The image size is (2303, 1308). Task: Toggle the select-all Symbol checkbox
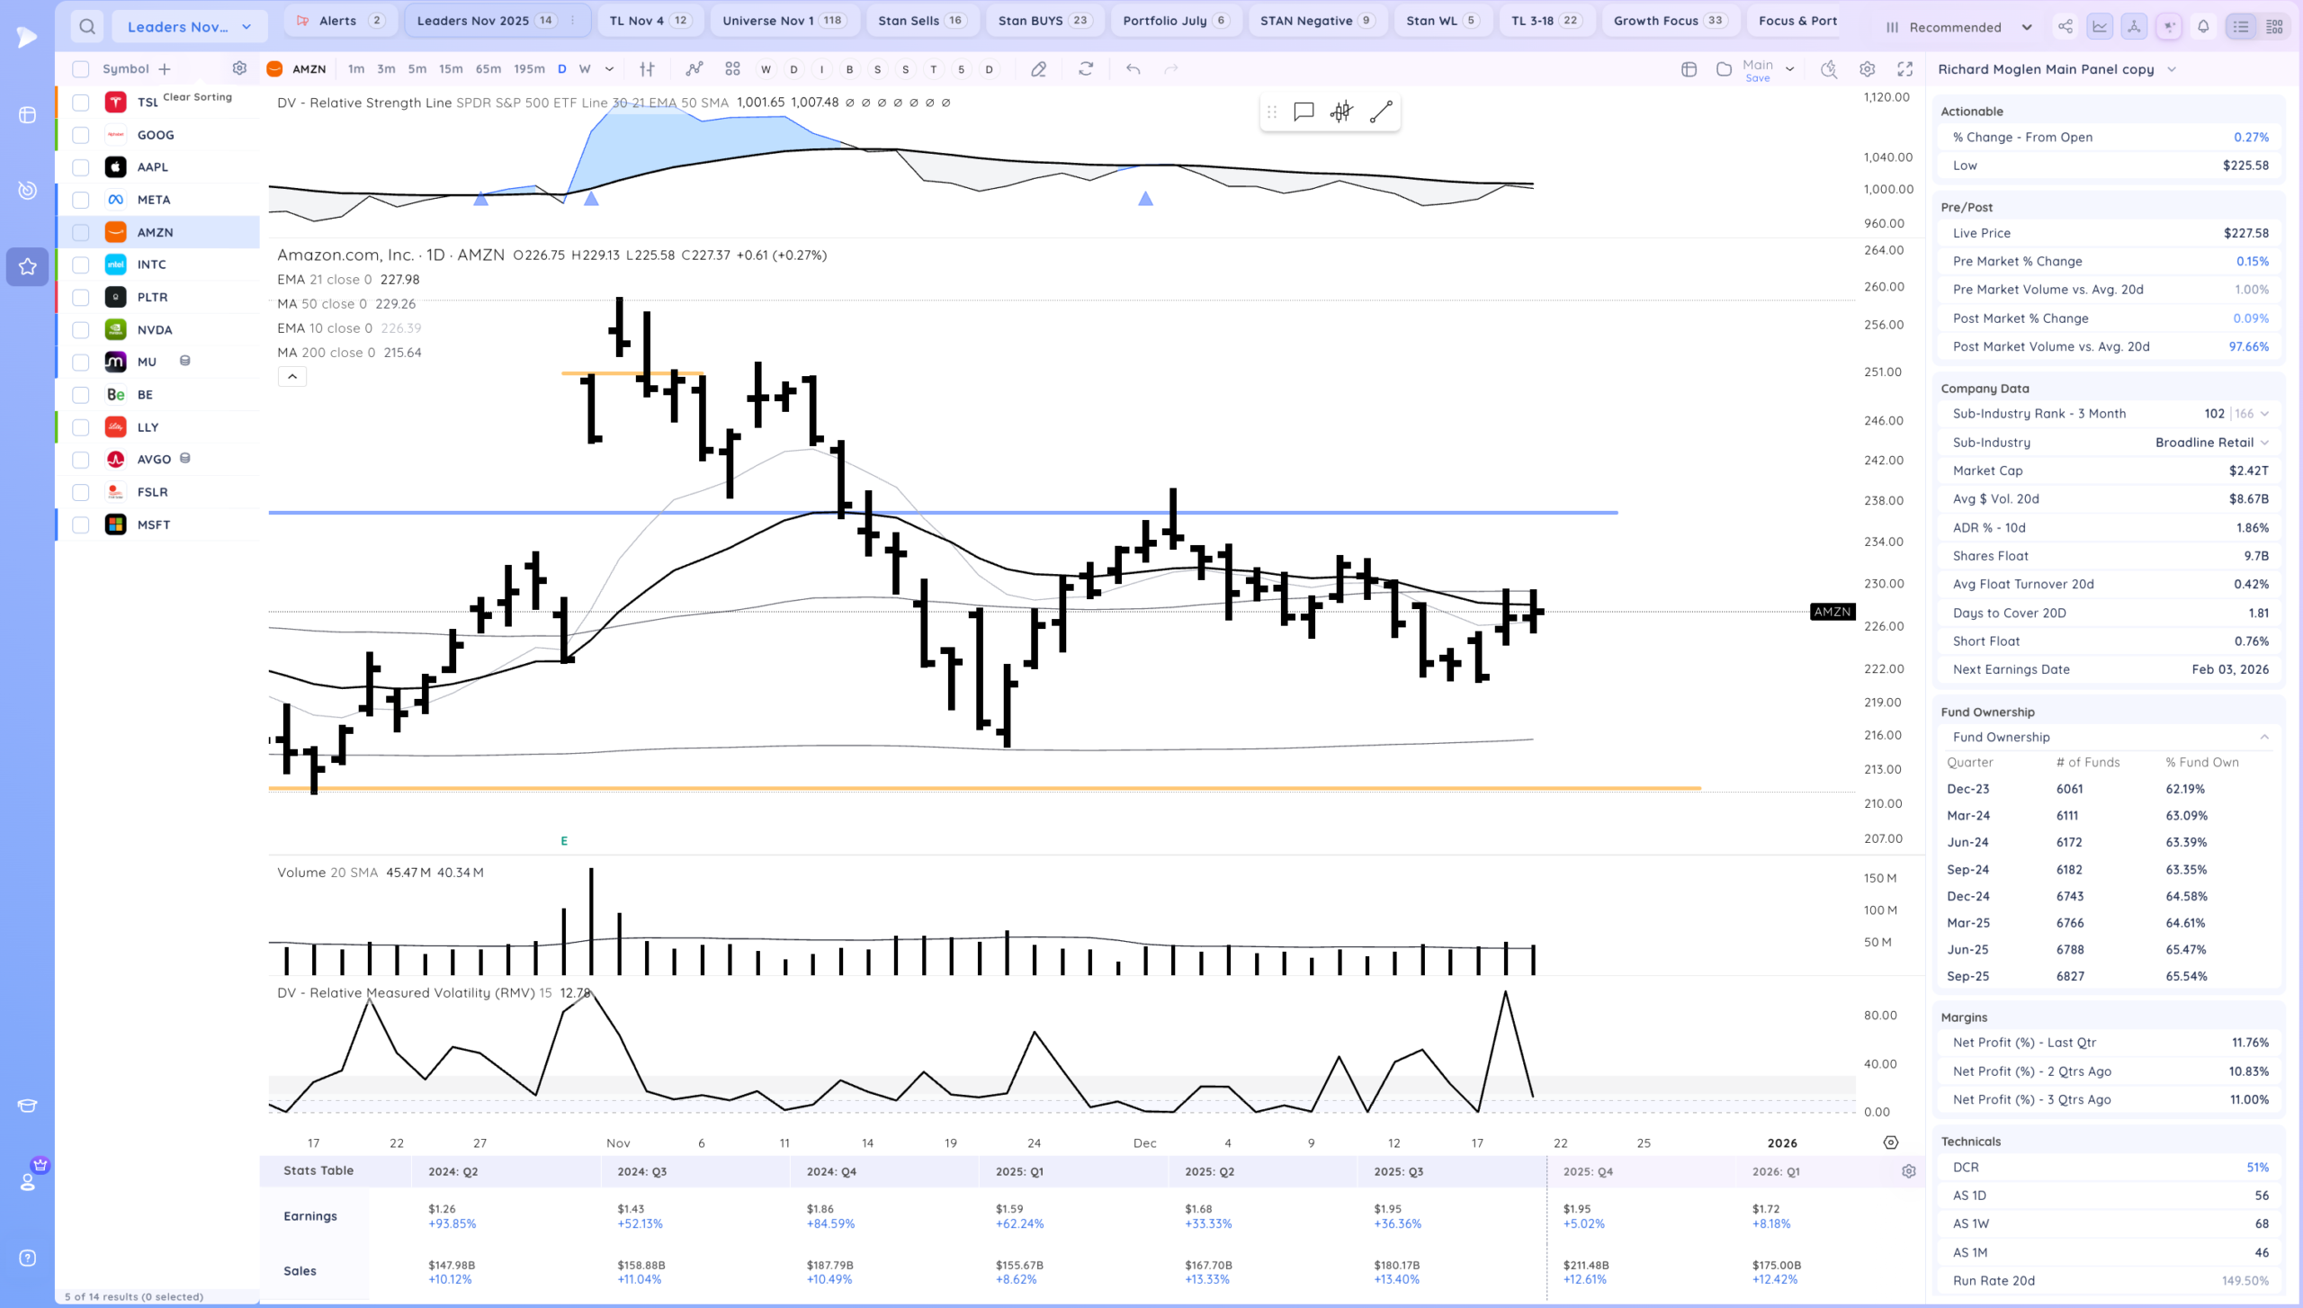(81, 69)
